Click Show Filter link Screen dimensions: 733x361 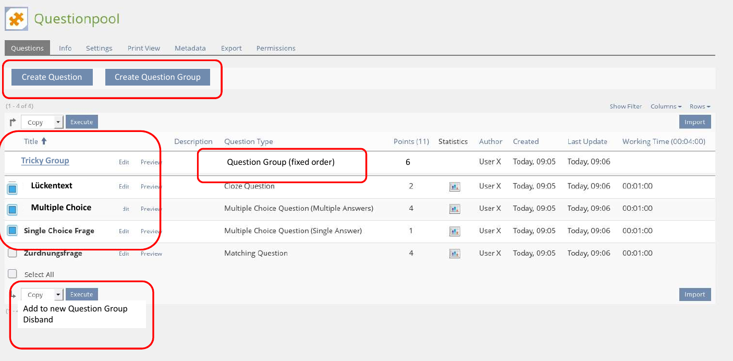(626, 106)
